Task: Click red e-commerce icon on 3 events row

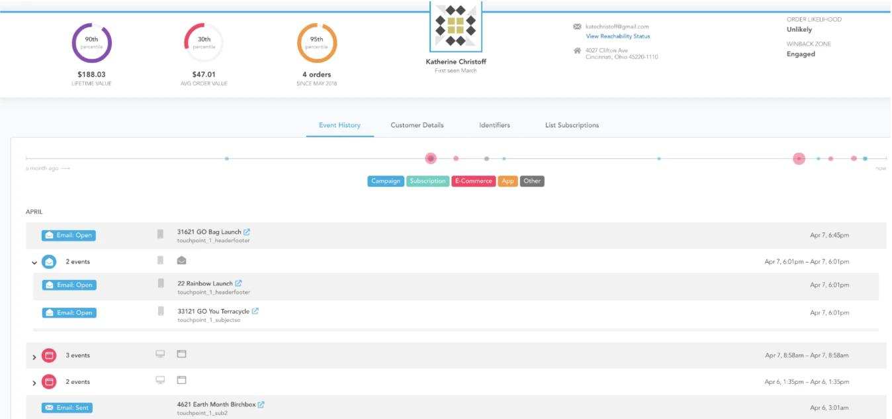Action: click(49, 355)
